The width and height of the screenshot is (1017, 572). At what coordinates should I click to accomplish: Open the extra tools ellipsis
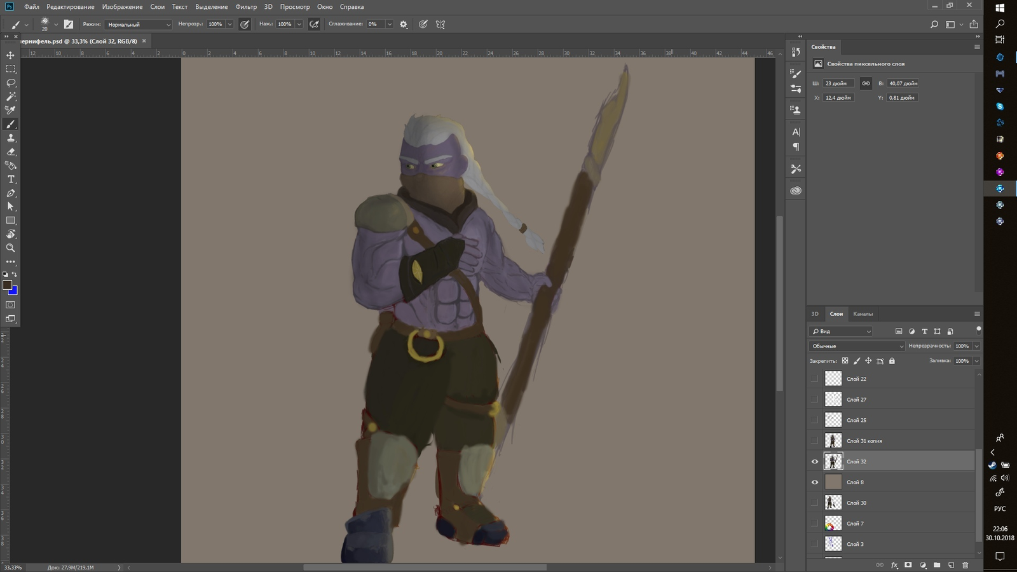pyautogui.click(x=10, y=262)
